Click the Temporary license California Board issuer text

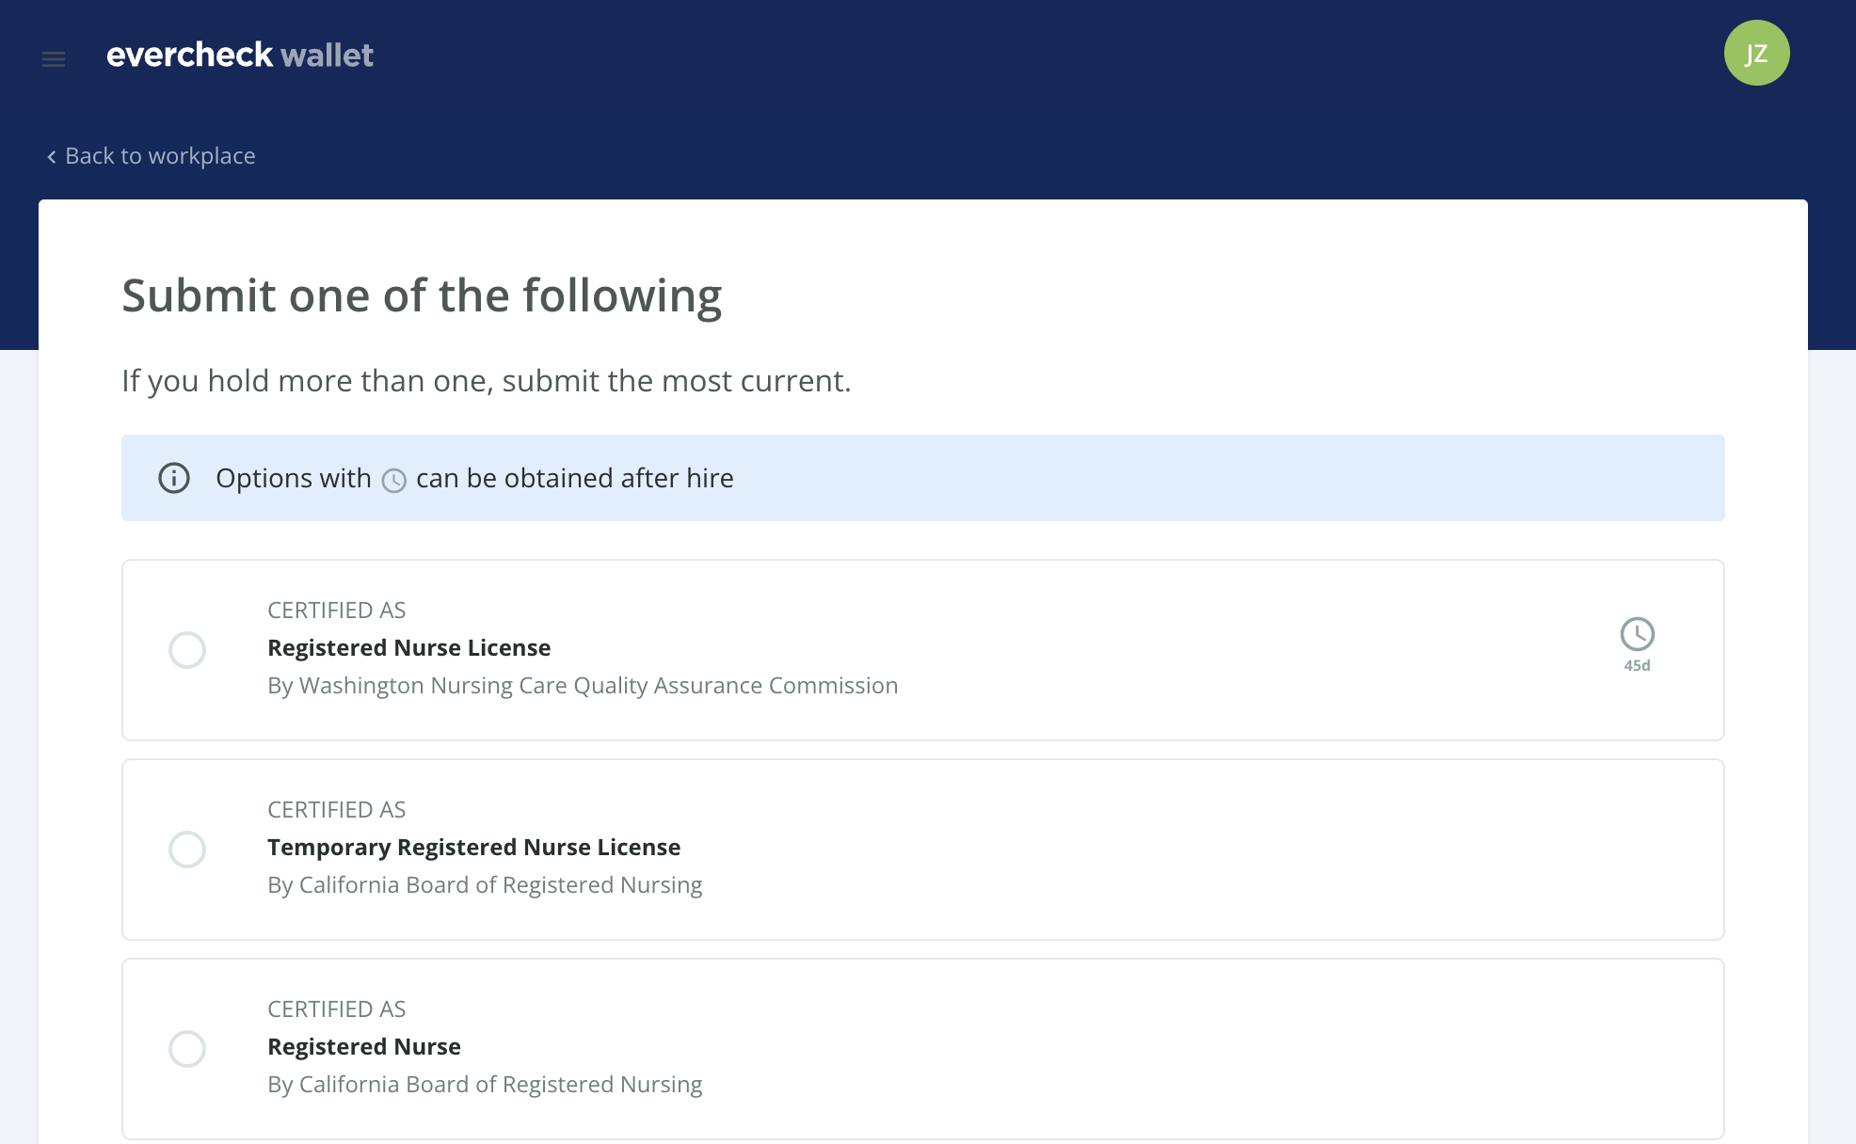(x=485, y=885)
